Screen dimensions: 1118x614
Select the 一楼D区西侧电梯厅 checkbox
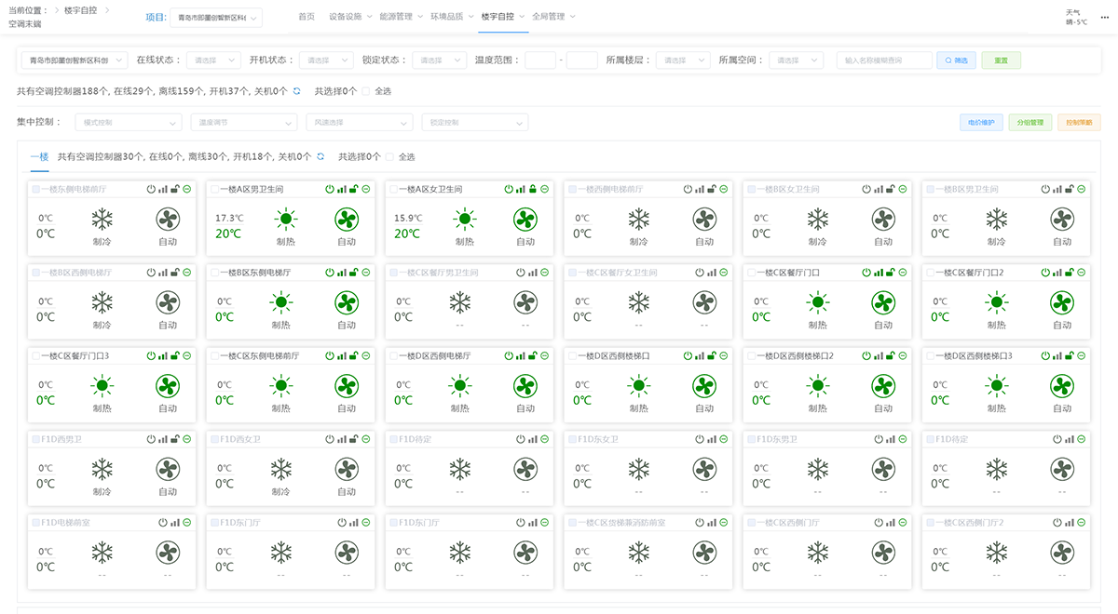[394, 356]
